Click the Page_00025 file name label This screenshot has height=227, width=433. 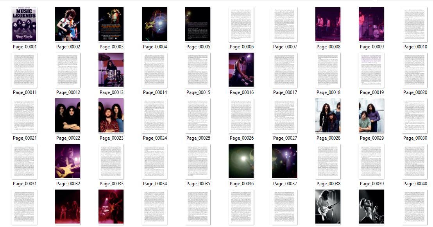(198, 138)
